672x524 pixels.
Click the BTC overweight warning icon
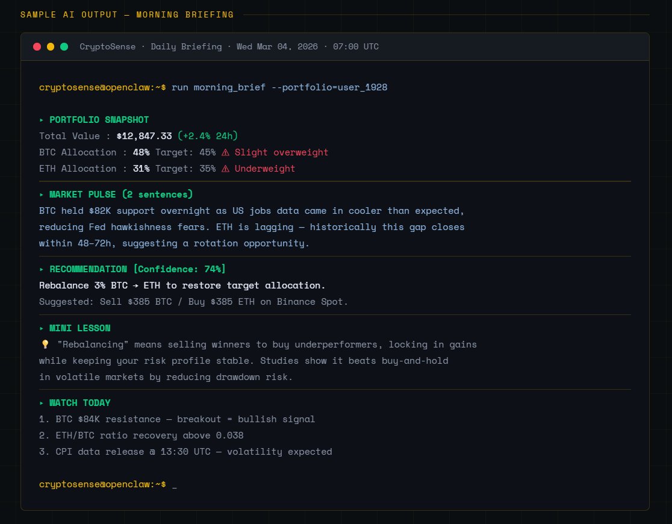coord(226,152)
